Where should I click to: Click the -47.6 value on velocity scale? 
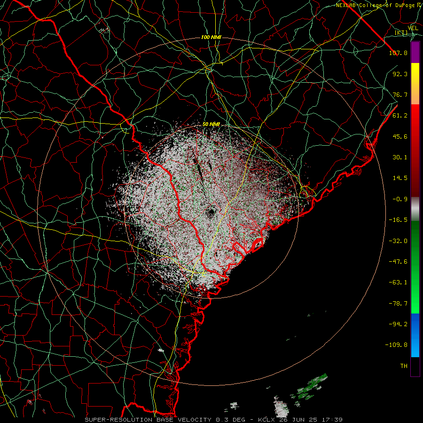398,262
